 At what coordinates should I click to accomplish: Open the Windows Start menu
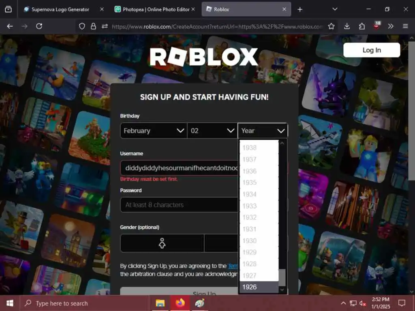[10, 303]
